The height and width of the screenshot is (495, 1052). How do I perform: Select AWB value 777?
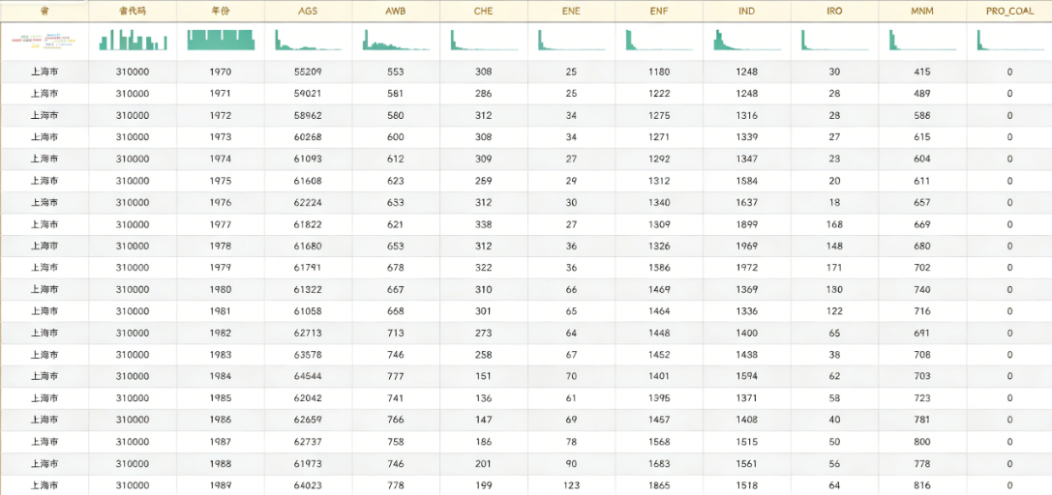396,376
